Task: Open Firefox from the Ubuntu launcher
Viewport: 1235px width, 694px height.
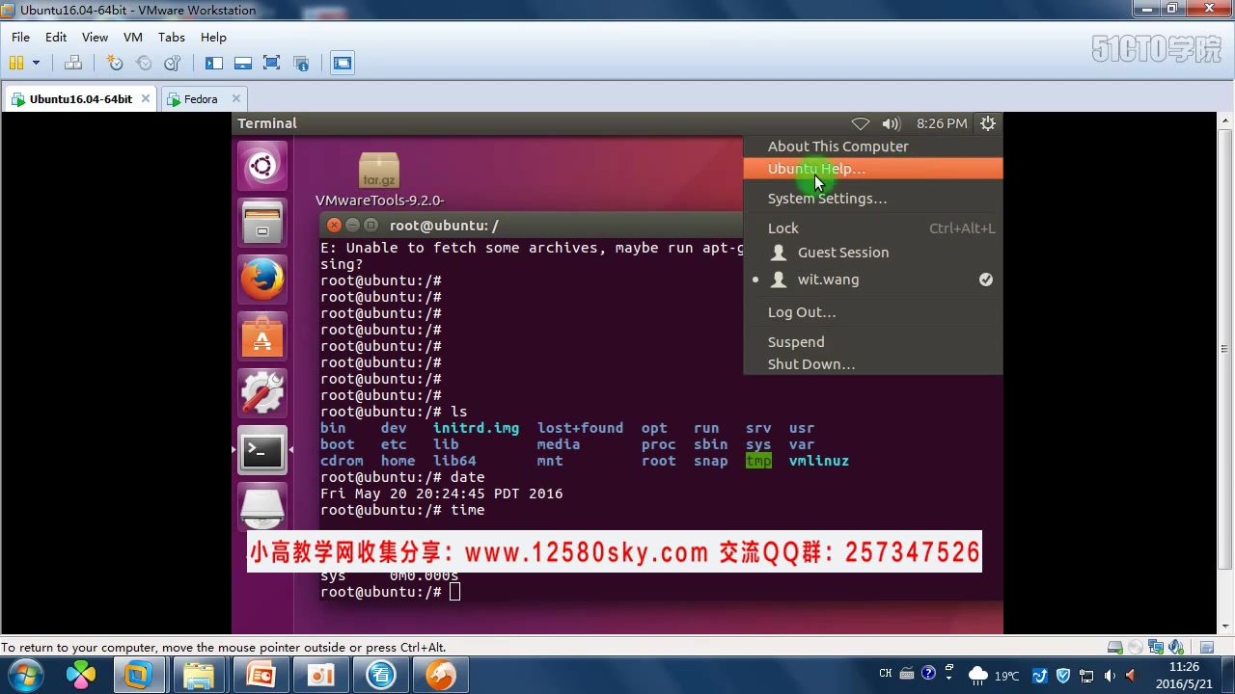Action: 261,279
